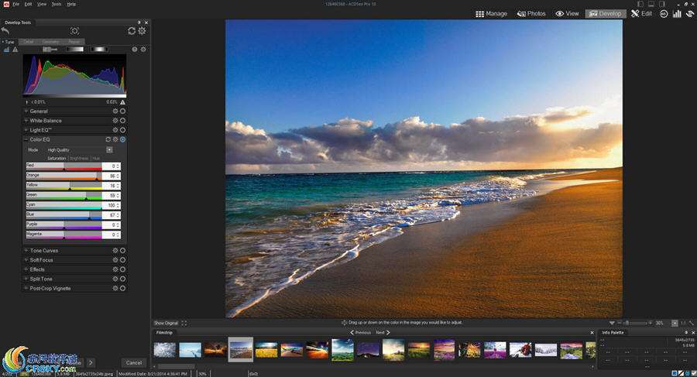Open the dashboard bar chart icon
This screenshot has height=377, width=697.
pyautogui.click(x=677, y=13)
